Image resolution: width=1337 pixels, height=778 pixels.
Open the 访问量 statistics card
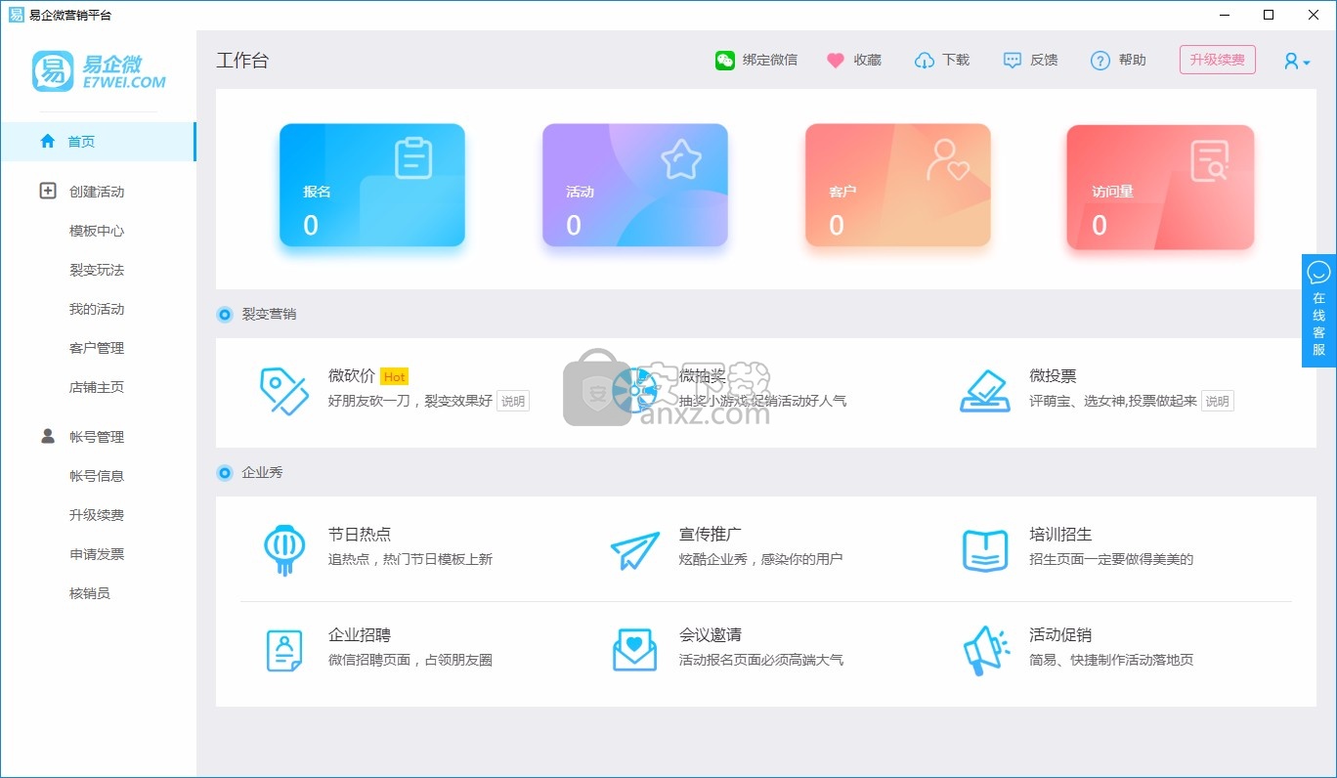point(1160,186)
